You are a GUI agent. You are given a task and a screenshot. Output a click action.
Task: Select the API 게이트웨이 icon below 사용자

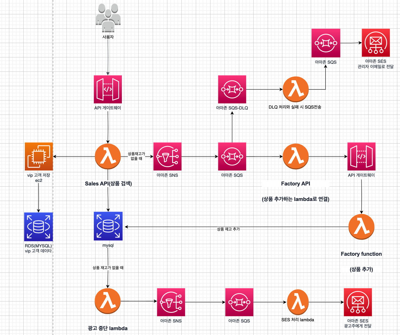pyautogui.click(x=108, y=89)
